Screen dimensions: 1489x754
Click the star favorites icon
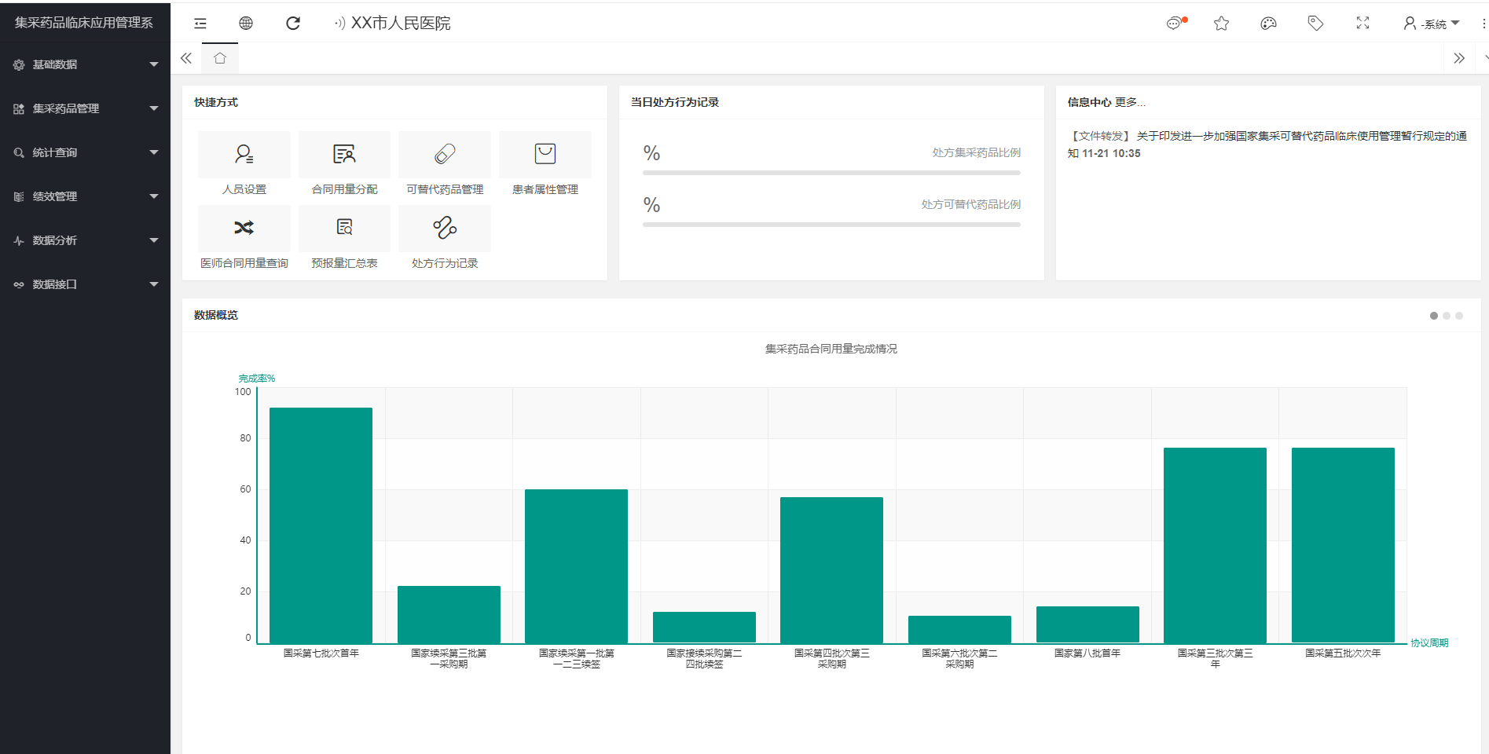coord(1221,24)
